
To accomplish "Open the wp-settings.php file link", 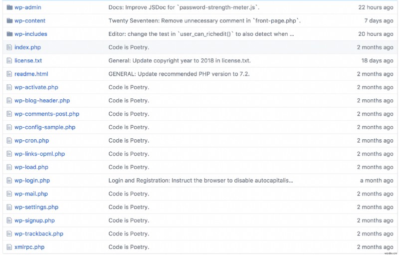I will click(x=36, y=207).
